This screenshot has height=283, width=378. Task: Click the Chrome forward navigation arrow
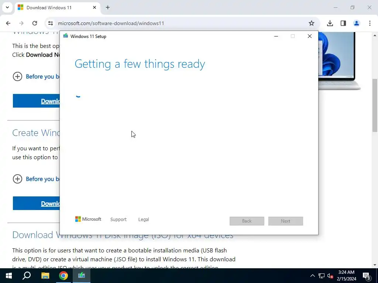(21, 23)
